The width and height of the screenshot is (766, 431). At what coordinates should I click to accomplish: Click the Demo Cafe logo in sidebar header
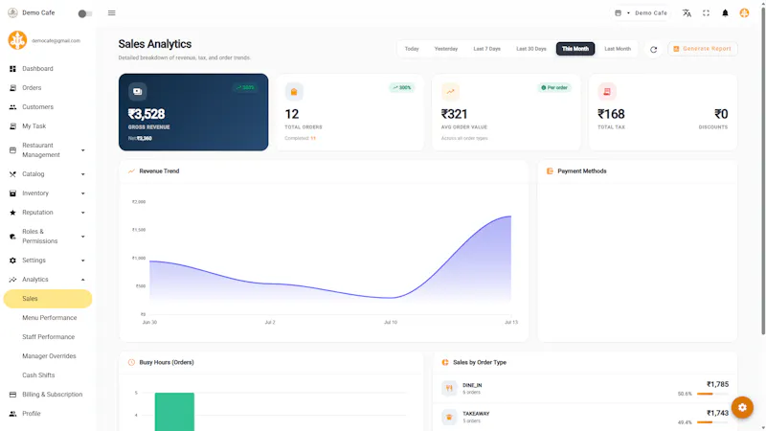(x=12, y=12)
